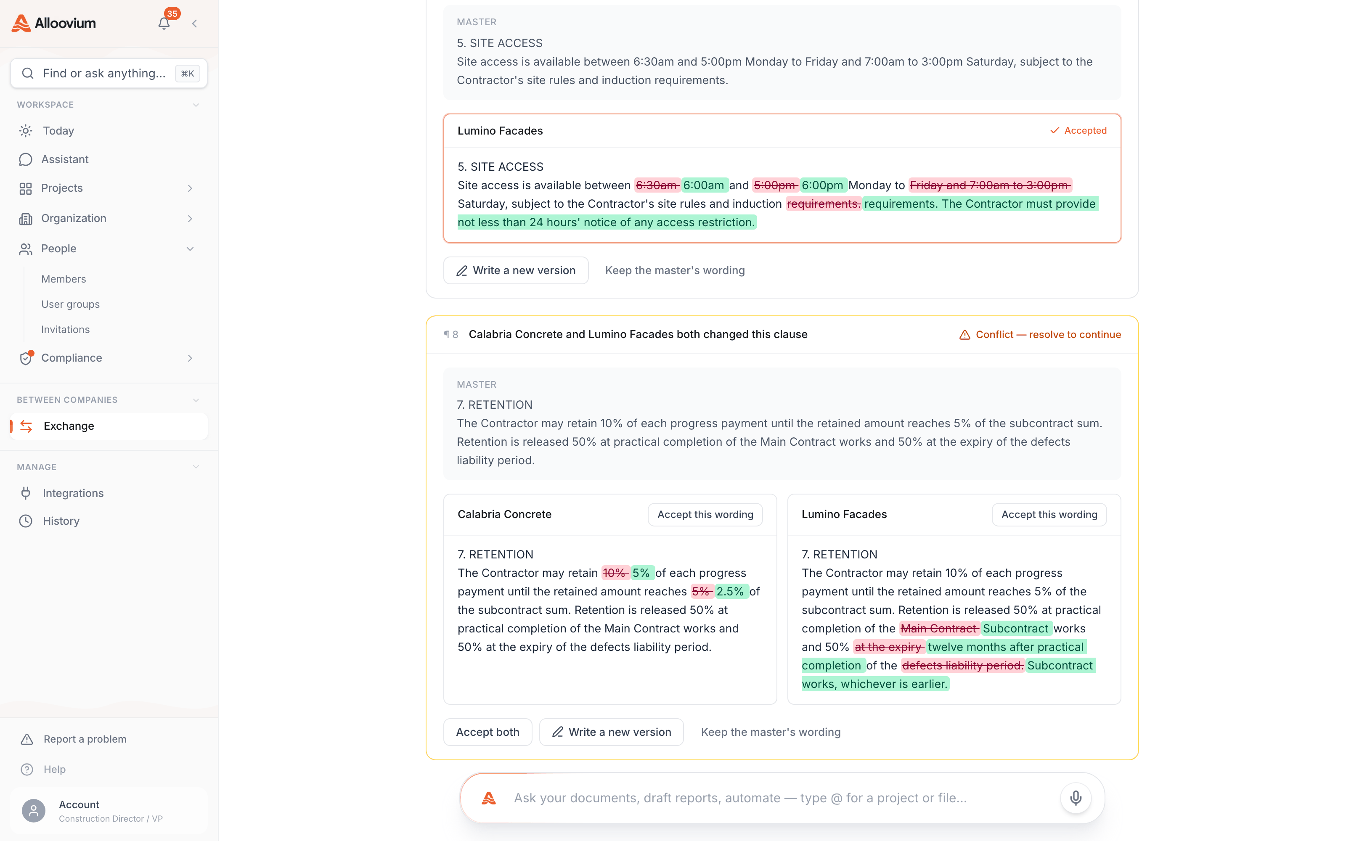Open the Members page
Screen dimensions: 1346x841
pyautogui.click(x=64, y=279)
